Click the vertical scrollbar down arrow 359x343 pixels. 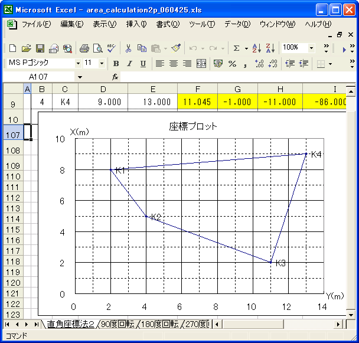click(x=351, y=315)
